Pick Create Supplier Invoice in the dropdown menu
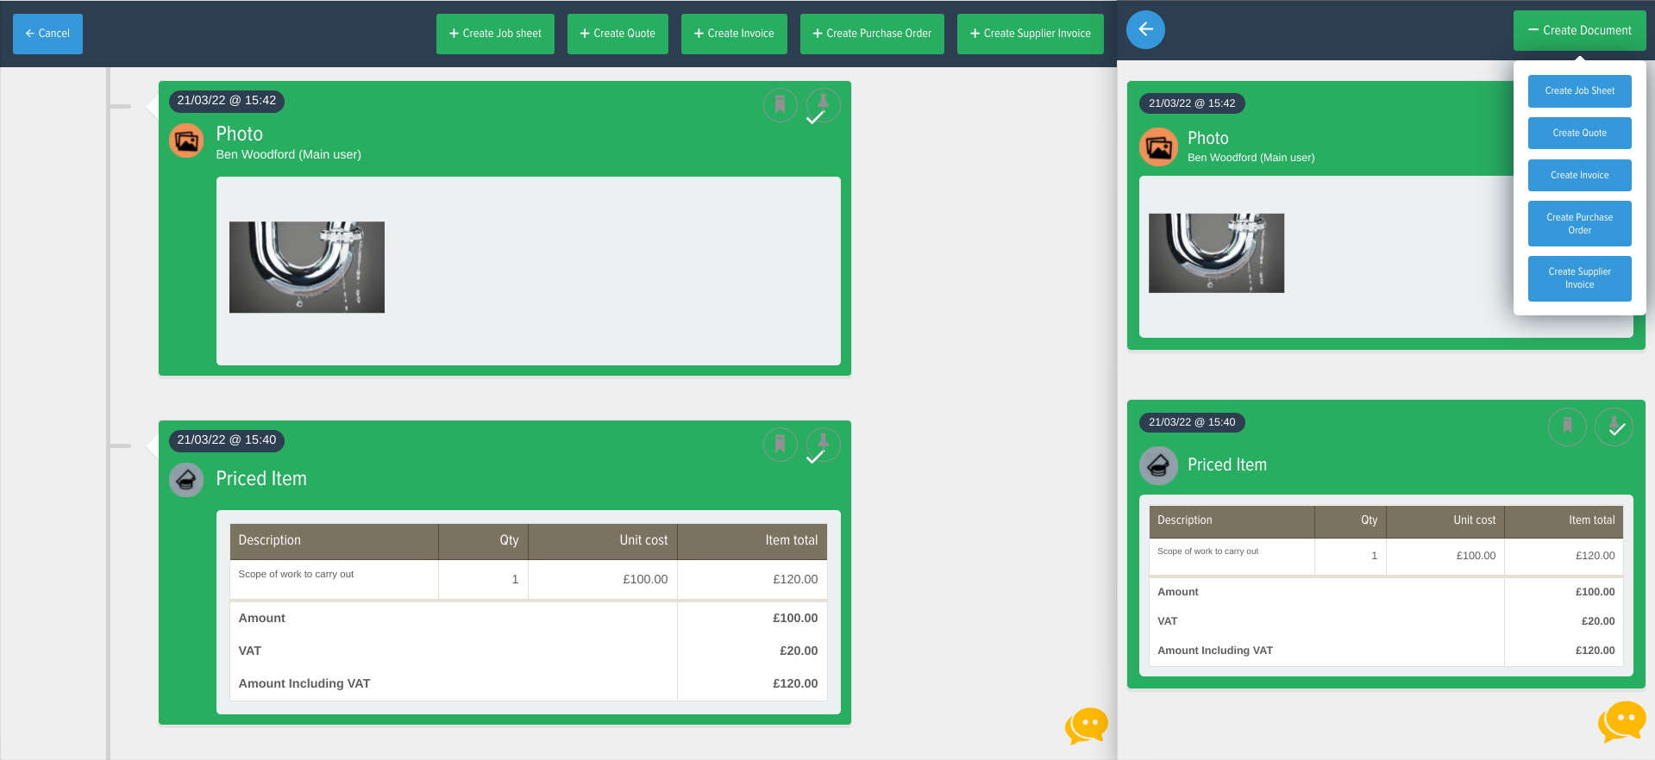This screenshot has height=760, width=1655. pyautogui.click(x=1579, y=278)
